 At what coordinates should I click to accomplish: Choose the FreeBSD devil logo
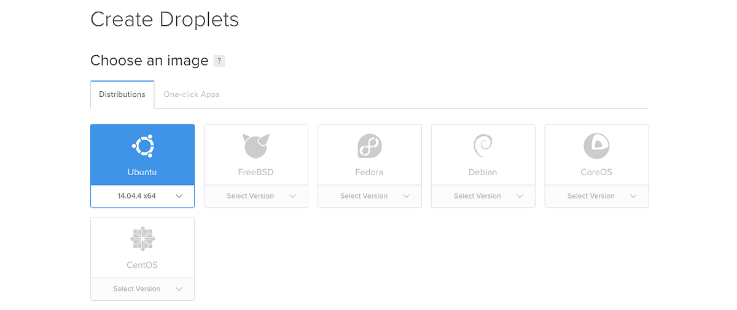pyautogui.click(x=256, y=146)
